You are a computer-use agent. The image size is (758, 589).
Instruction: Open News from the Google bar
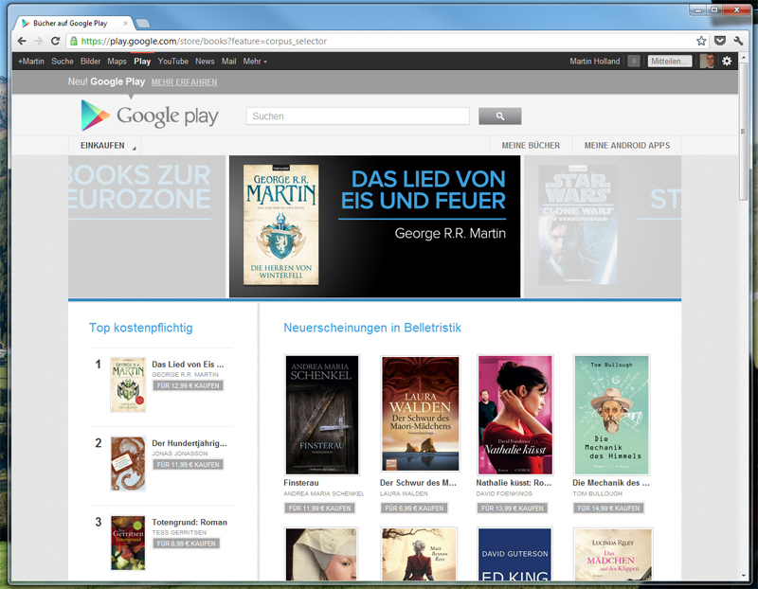(205, 62)
